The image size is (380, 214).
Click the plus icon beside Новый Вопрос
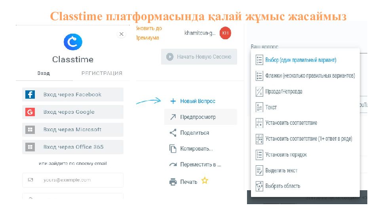click(173, 101)
